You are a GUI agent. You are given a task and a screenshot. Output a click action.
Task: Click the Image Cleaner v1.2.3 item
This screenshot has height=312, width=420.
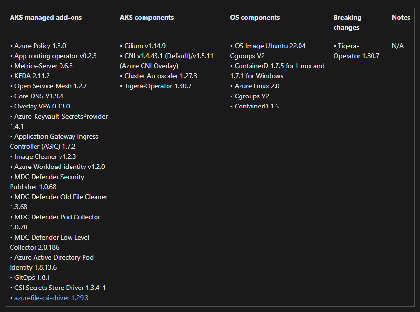[45, 156]
